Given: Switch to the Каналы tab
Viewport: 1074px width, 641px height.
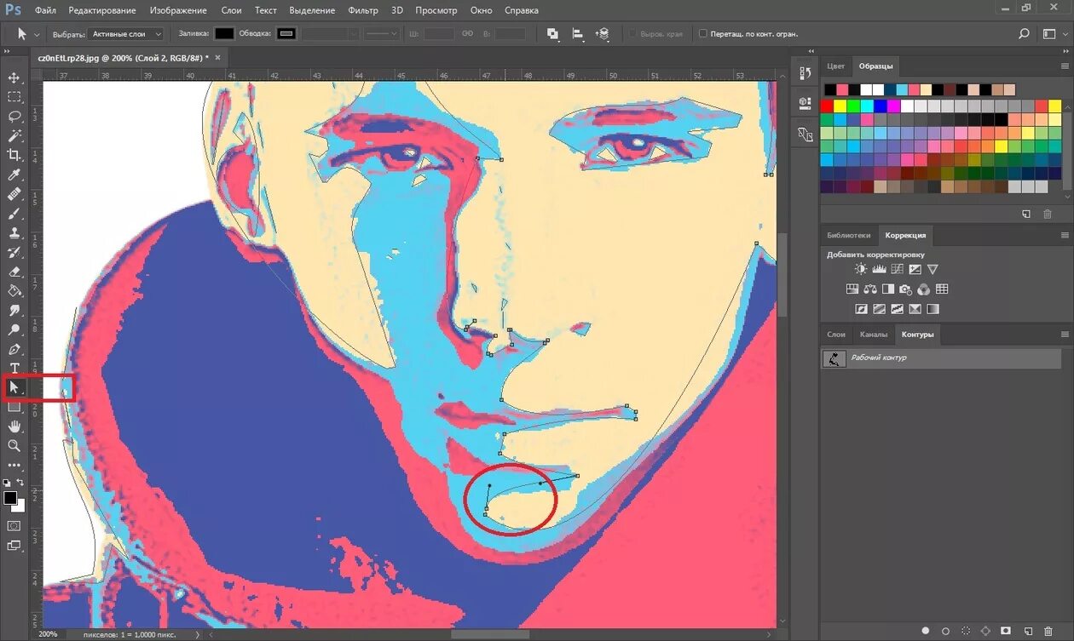Looking at the screenshot, I should tap(873, 335).
